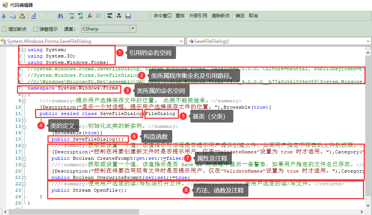Collapse the namespace block at line 8
The height and width of the screenshot is (215, 372).
click(24, 95)
